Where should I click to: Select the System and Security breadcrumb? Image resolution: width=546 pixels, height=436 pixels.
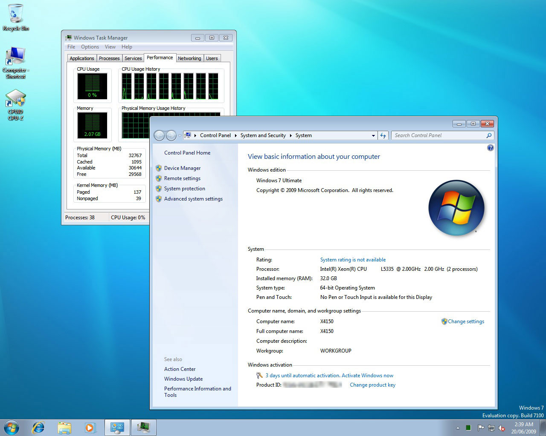263,135
